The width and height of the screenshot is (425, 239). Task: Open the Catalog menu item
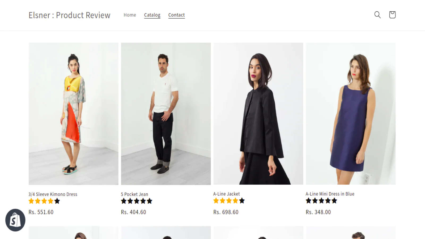(x=152, y=15)
